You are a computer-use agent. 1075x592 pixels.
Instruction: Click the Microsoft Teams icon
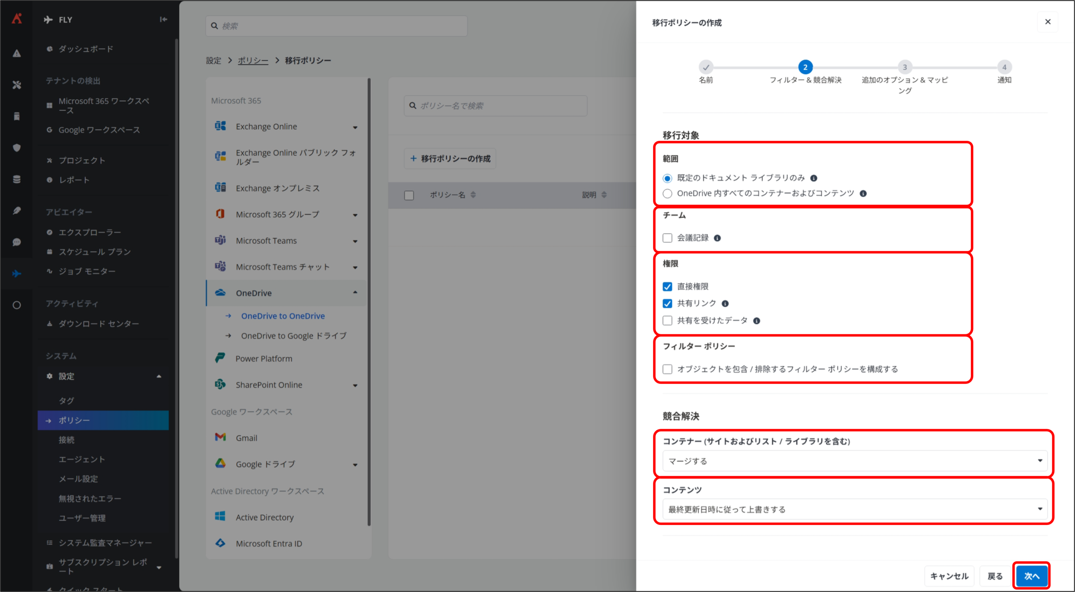220,240
